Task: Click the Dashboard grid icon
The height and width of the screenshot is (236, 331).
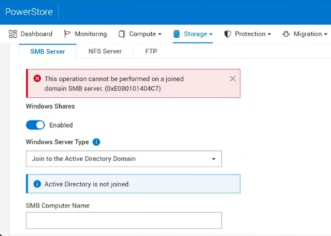Action: click(x=13, y=34)
